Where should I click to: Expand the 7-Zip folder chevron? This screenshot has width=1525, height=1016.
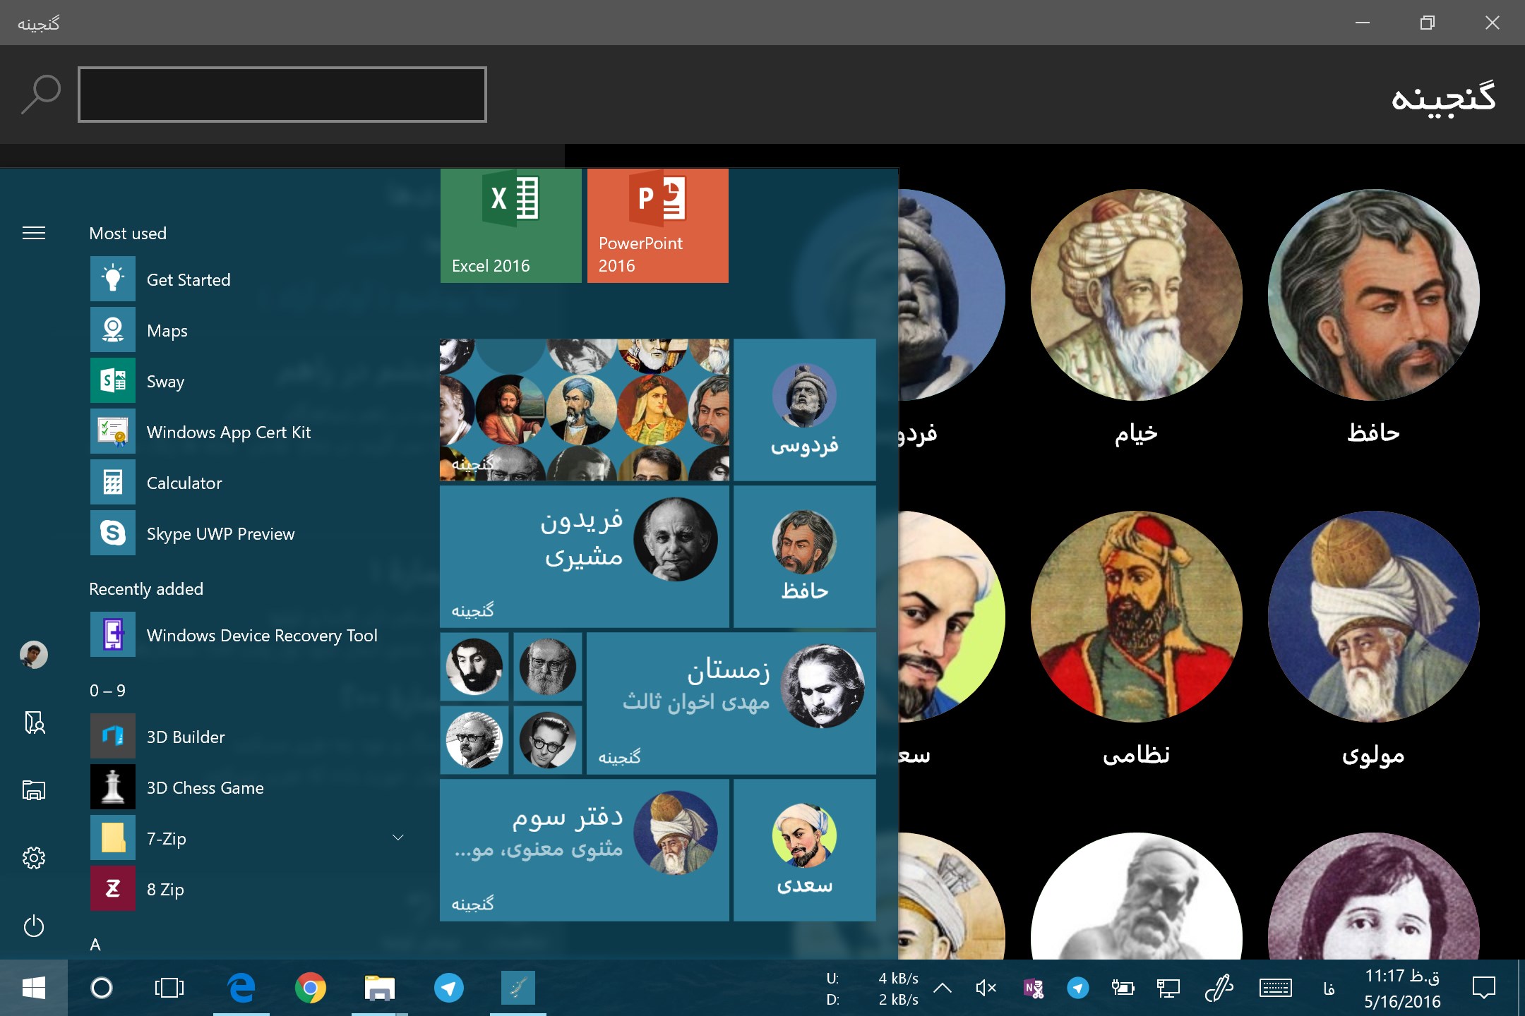coord(397,838)
